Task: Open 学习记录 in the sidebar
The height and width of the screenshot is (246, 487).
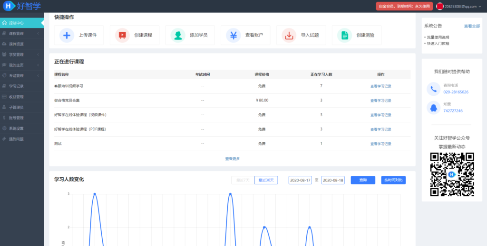Action: point(22,86)
